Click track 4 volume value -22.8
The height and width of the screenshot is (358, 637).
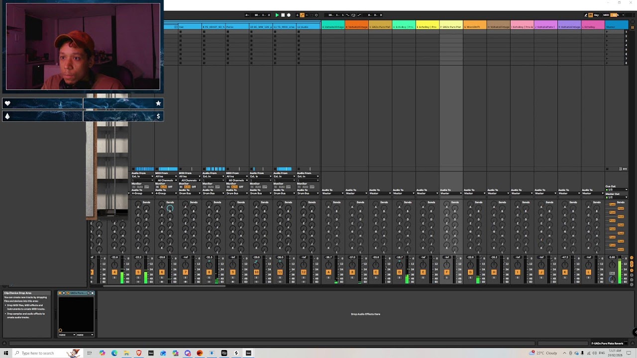pyautogui.click(x=114, y=257)
